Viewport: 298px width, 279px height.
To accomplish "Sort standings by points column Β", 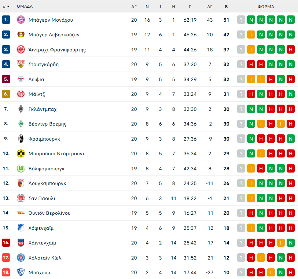I will (x=226, y=6).
